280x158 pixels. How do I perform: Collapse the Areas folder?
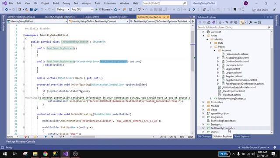tap(203, 36)
